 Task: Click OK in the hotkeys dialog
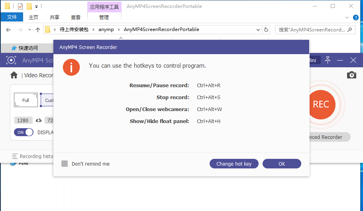(x=282, y=164)
